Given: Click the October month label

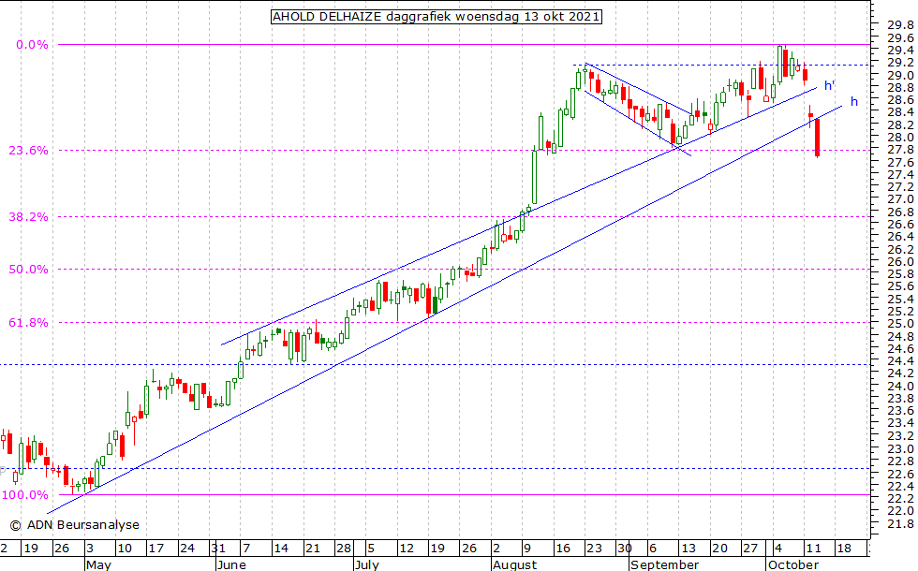Looking at the screenshot, I should pos(793,564).
